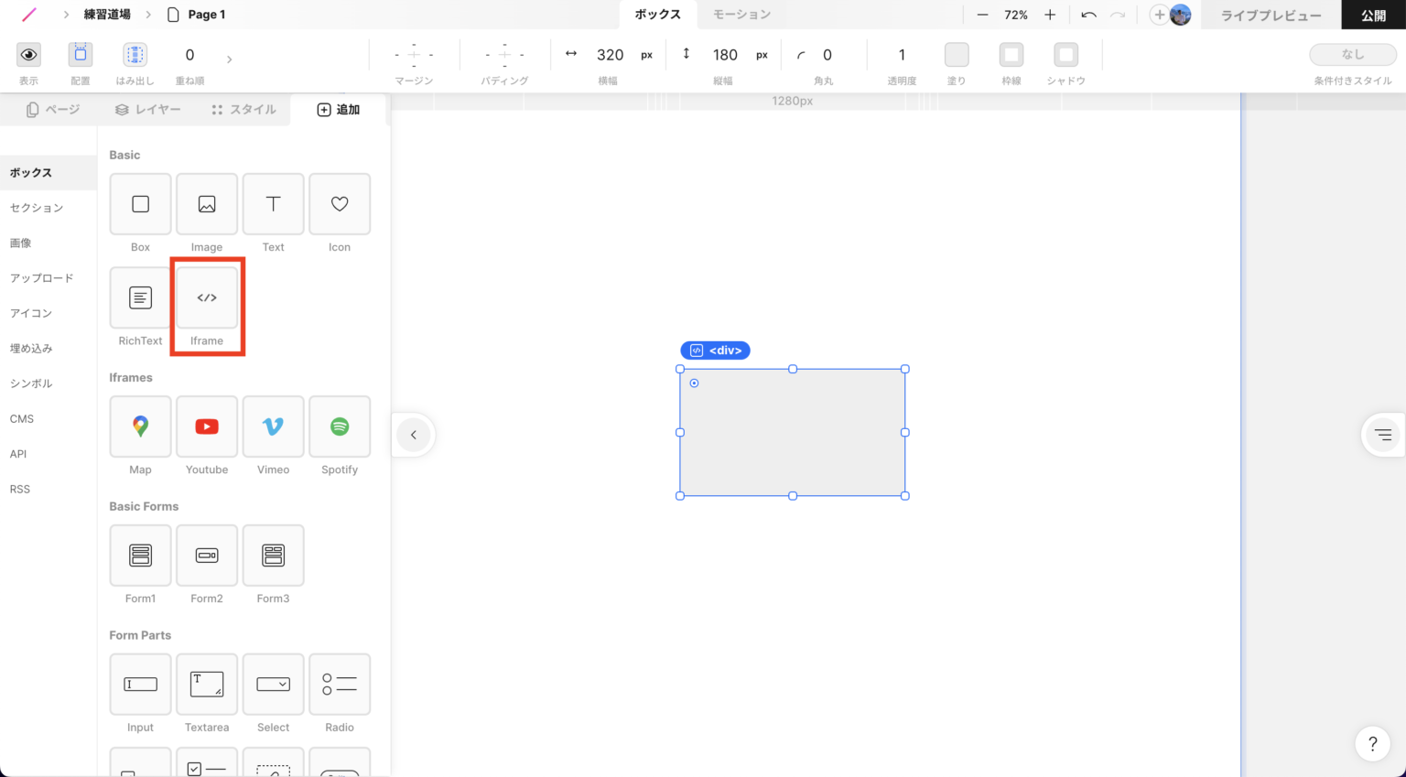Add a Textarea form part
The height and width of the screenshot is (777, 1406).
207,685
